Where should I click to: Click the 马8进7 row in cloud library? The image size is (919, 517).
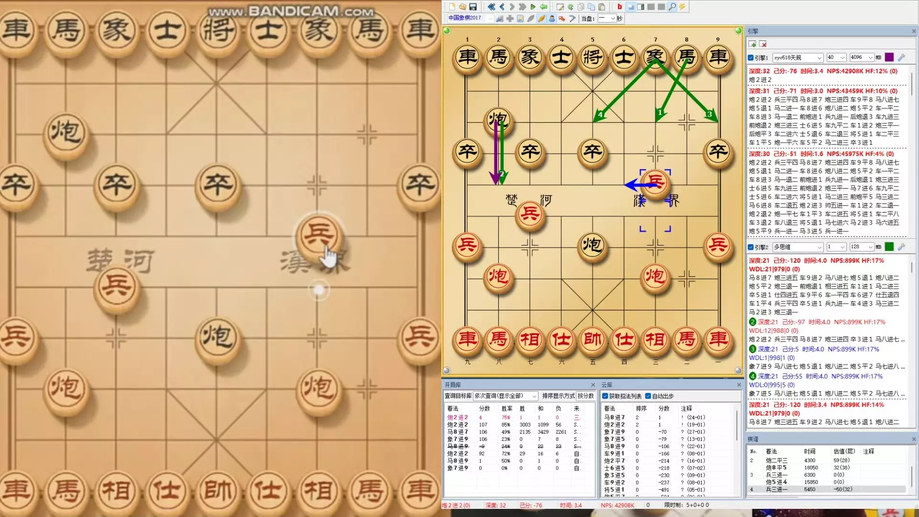pyautogui.click(x=614, y=417)
